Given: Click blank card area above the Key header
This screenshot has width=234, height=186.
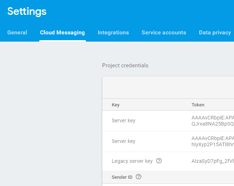Looking at the screenshot, I should 167,88.
